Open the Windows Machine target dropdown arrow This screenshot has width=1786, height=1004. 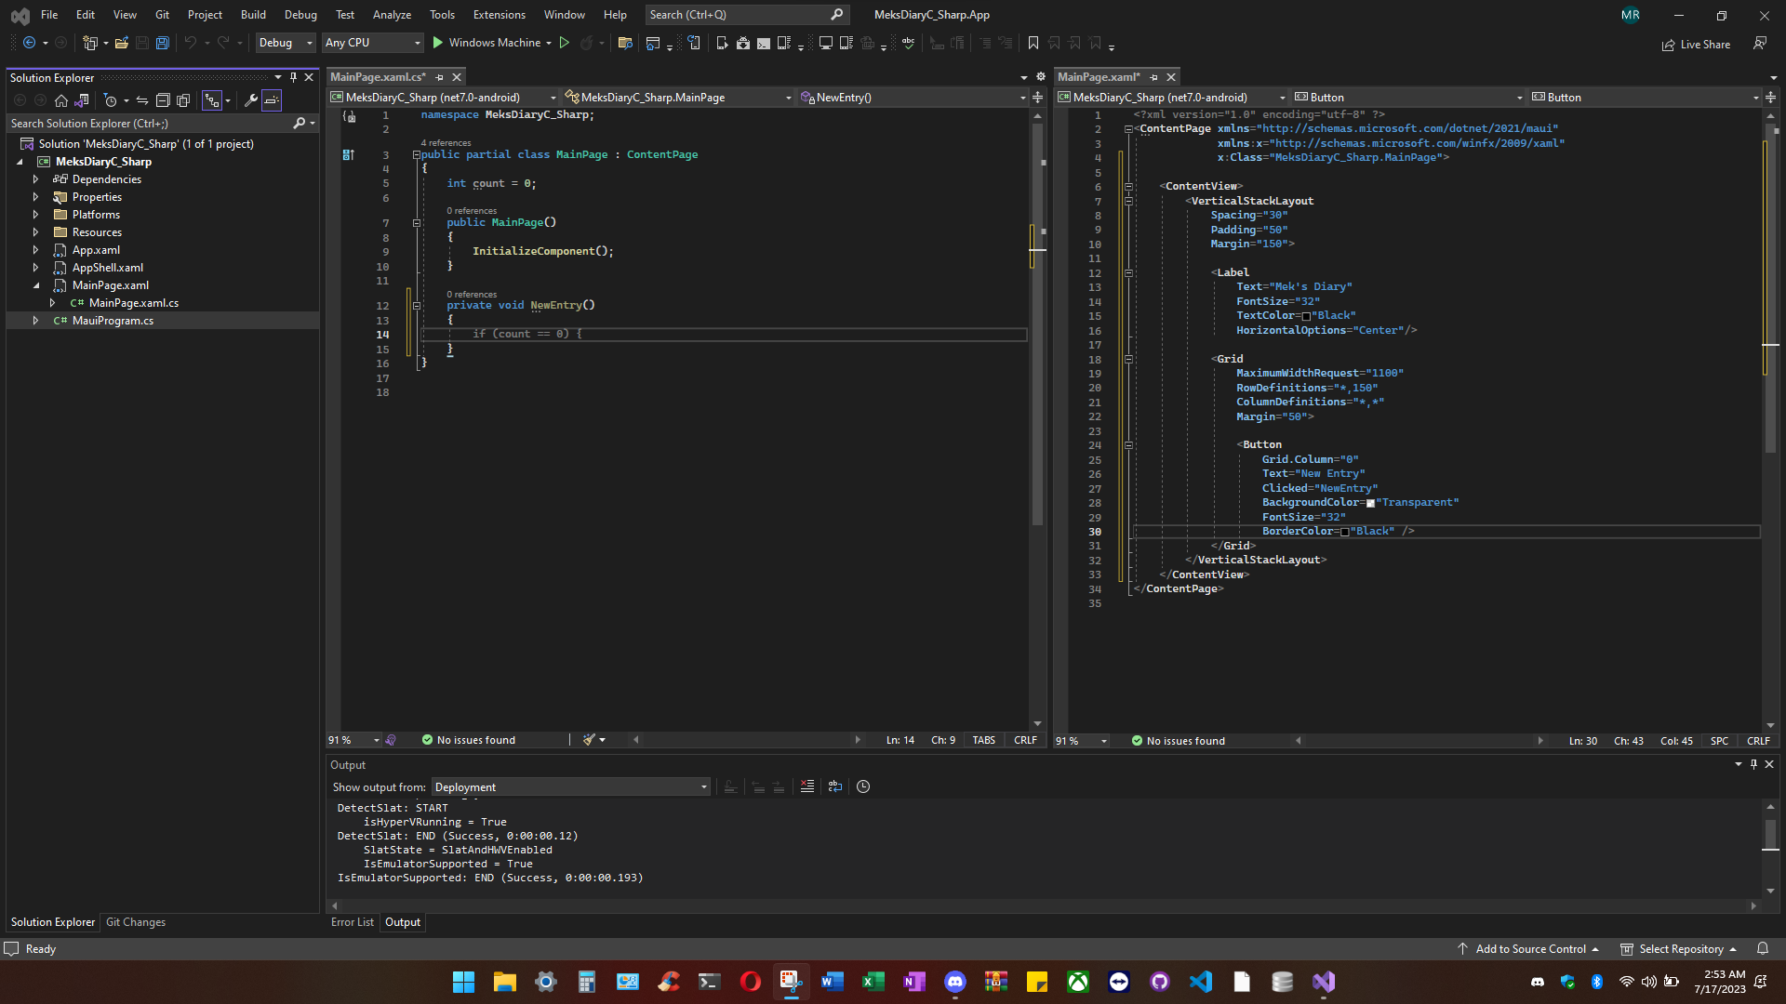pyautogui.click(x=549, y=43)
